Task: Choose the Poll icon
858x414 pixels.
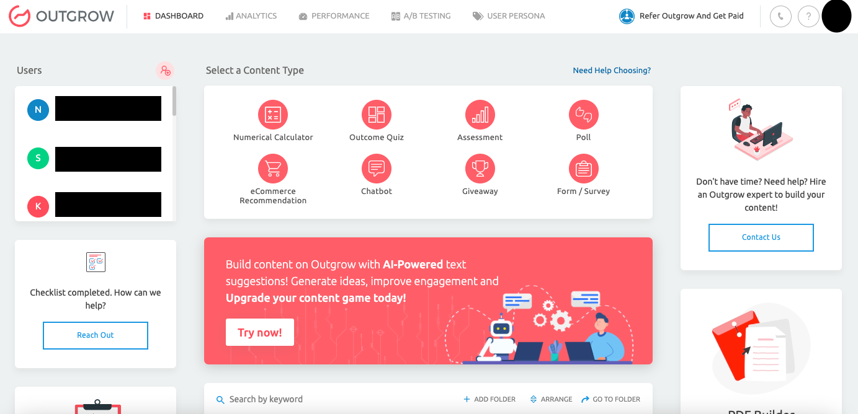Action: click(x=584, y=115)
